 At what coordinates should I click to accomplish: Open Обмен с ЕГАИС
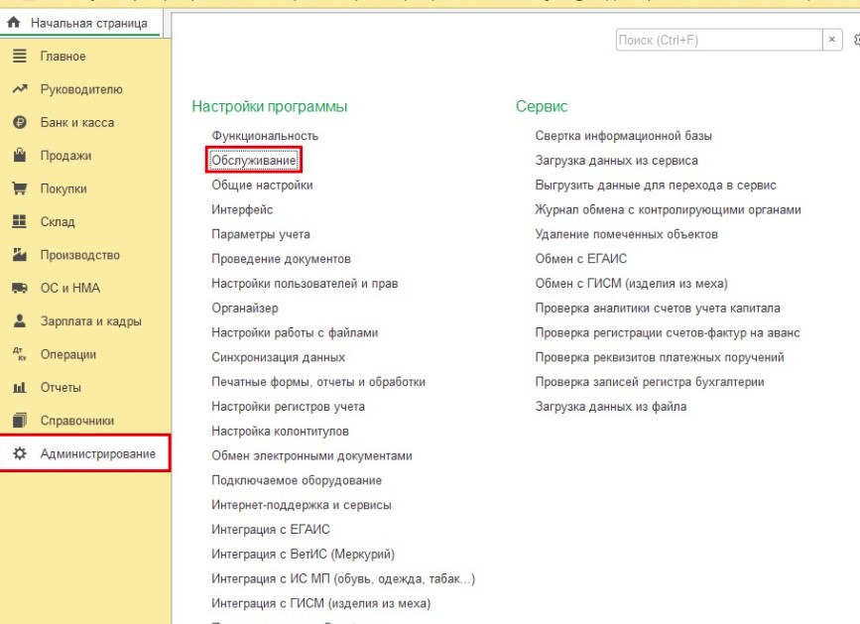pyautogui.click(x=581, y=259)
